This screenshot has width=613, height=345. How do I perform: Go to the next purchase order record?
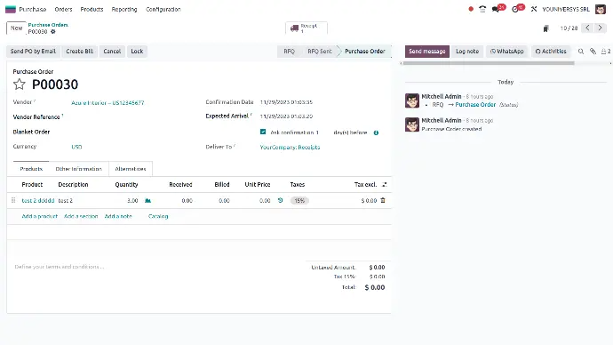pos(600,28)
